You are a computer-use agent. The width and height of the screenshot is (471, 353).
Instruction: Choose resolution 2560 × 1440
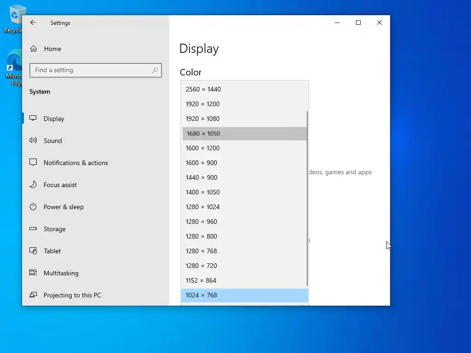coord(245,89)
